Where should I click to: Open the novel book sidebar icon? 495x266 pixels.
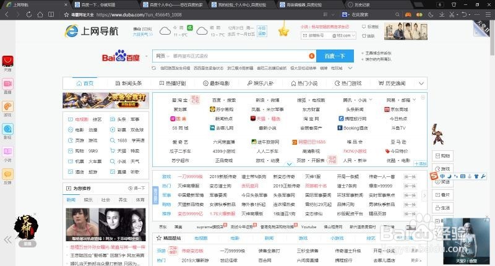[7, 152]
